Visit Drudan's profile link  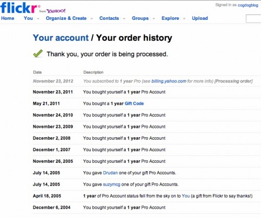pos(110,173)
